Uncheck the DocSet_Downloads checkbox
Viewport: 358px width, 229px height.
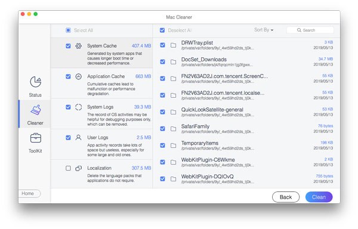(162, 61)
